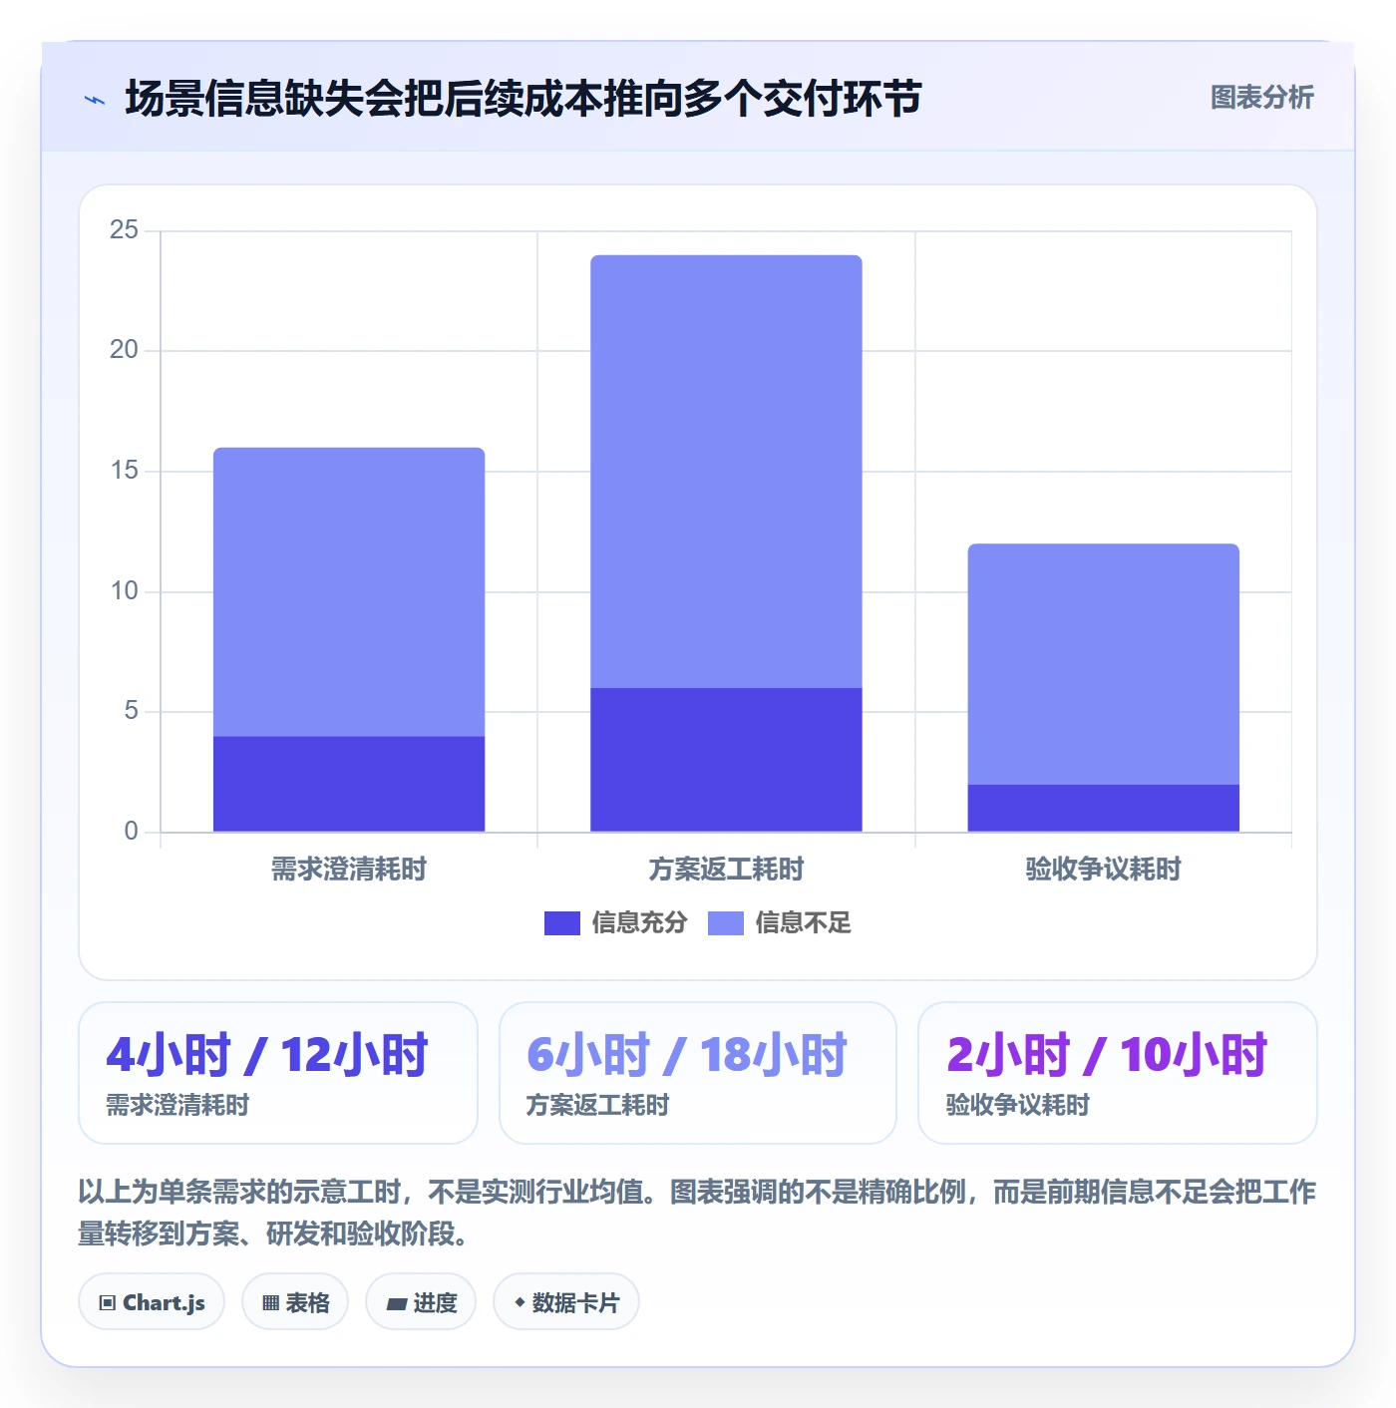The height and width of the screenshot is (1408, 1396).
Task: Click the light 信息不足 segment of the 验收争议耗时 bar
Action: (x=1104, y=664)
